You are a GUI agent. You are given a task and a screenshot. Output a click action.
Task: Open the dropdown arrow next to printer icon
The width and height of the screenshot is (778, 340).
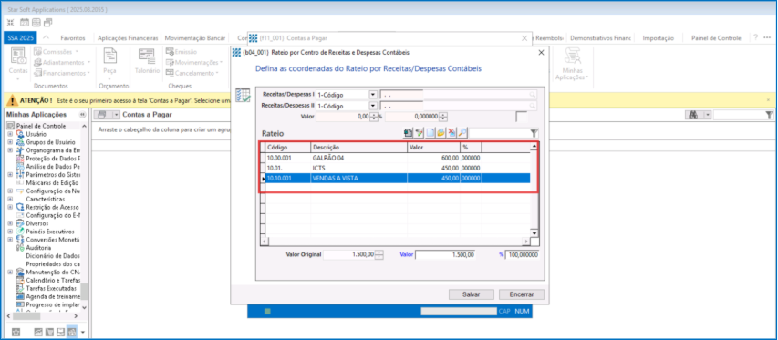(117, 115)
